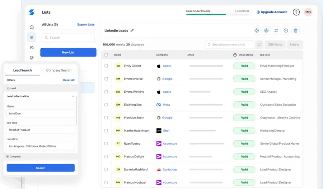Click the Export Lists link

[86, 24]
